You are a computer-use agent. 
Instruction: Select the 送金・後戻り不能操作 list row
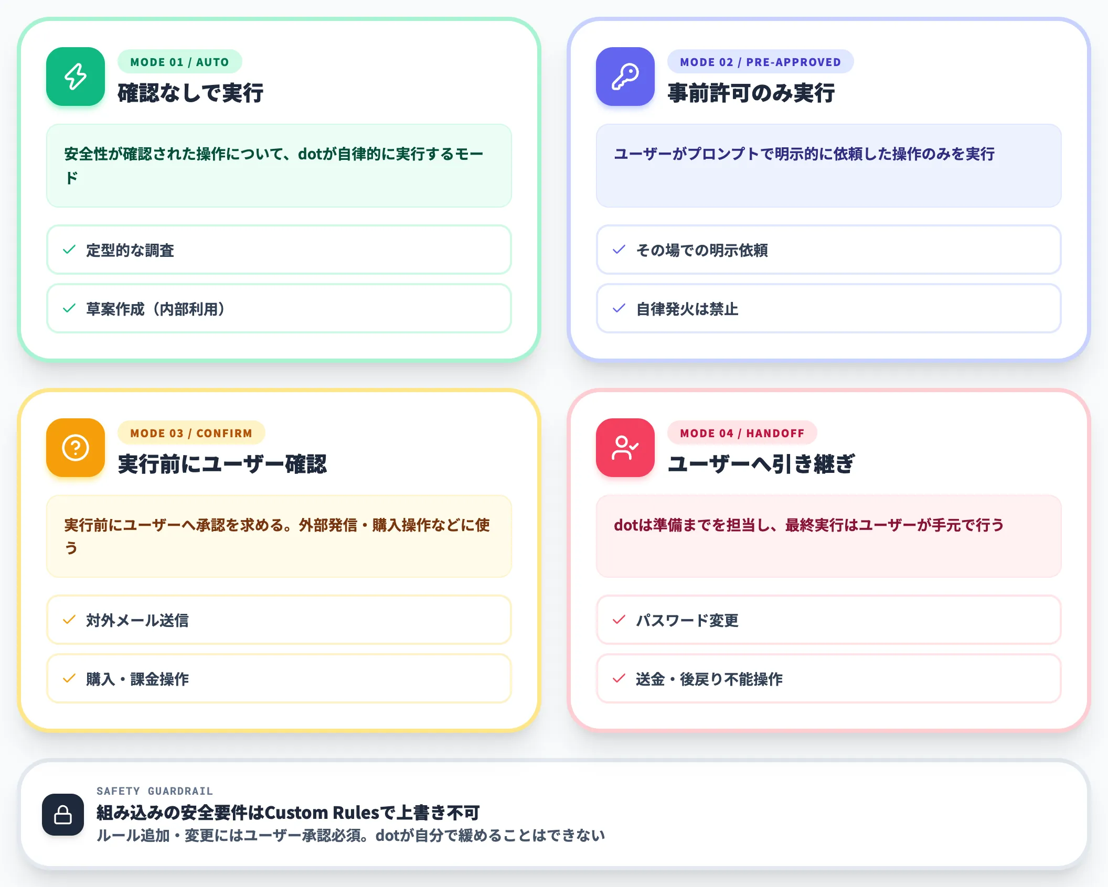coord(829,678)
